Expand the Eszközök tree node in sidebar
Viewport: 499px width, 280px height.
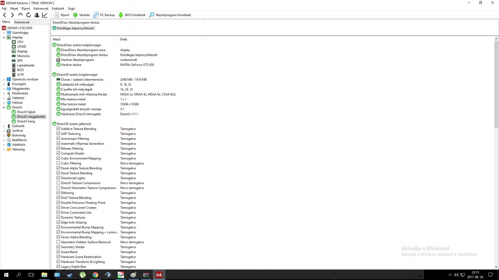pos(4,126)
